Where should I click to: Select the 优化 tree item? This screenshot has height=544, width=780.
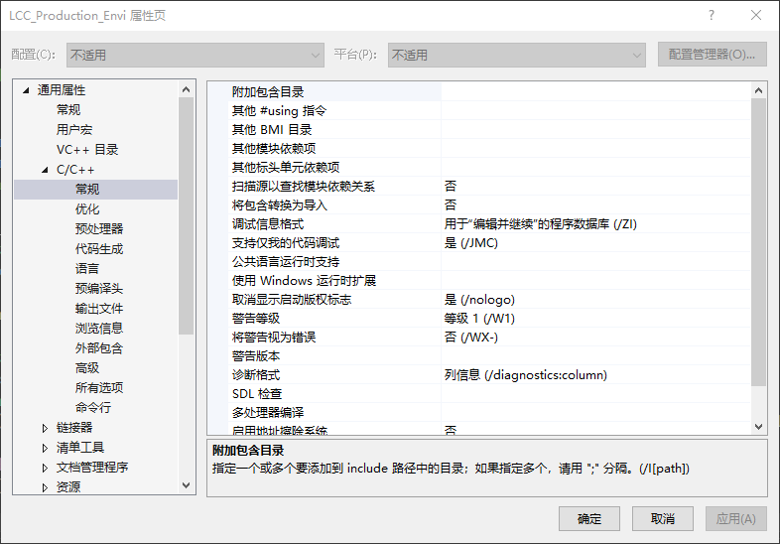[x=87, y=209]
